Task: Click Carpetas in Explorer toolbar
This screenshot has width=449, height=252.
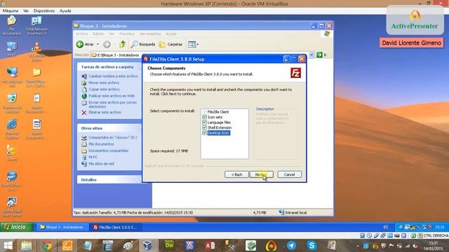Action: tap(170, 44)
